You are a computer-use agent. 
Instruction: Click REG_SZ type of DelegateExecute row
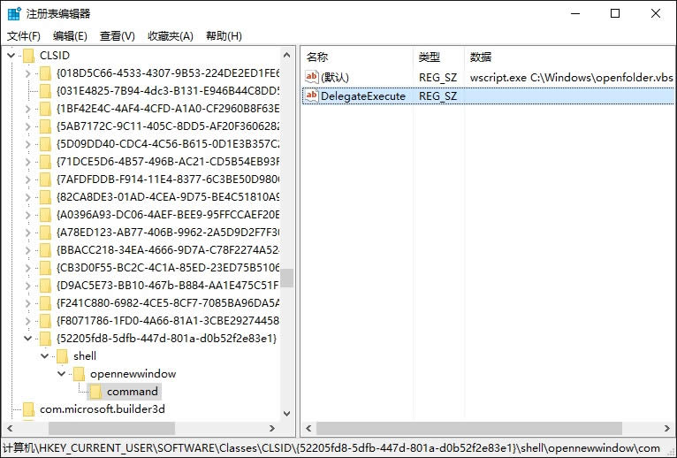click(x=437, y=95)
